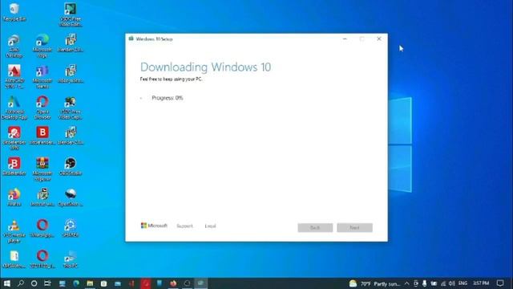Open Cortana circle on taskbar
The height and width of the screenshot is (289, 513).
click(x=34, y=283)
